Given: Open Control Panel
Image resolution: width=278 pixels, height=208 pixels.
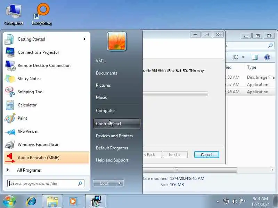Looking at the screenshot, I should pos(117,124).
